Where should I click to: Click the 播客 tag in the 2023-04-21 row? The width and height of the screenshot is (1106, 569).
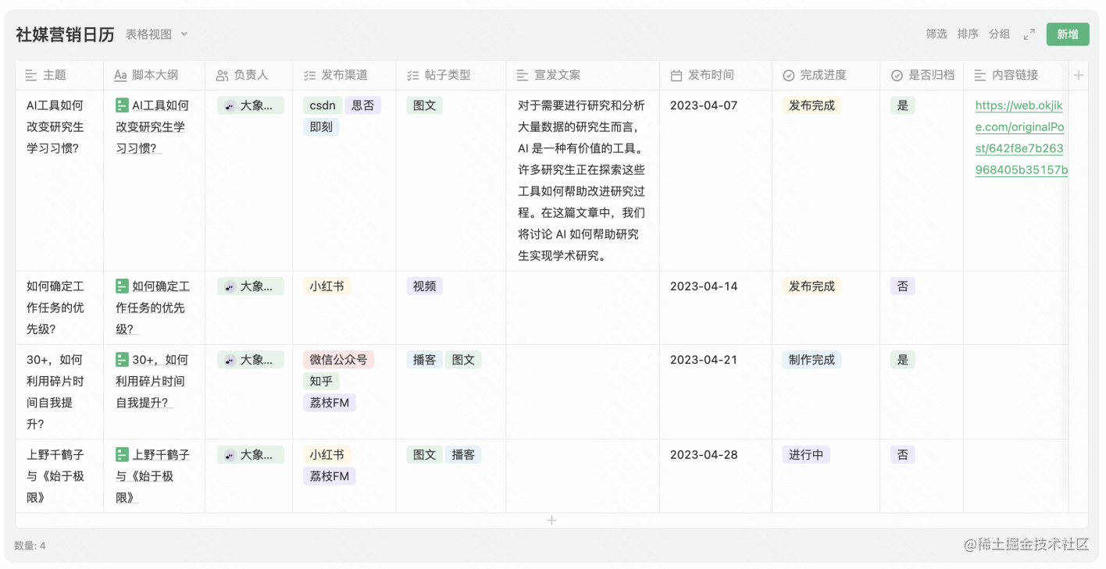424,360
